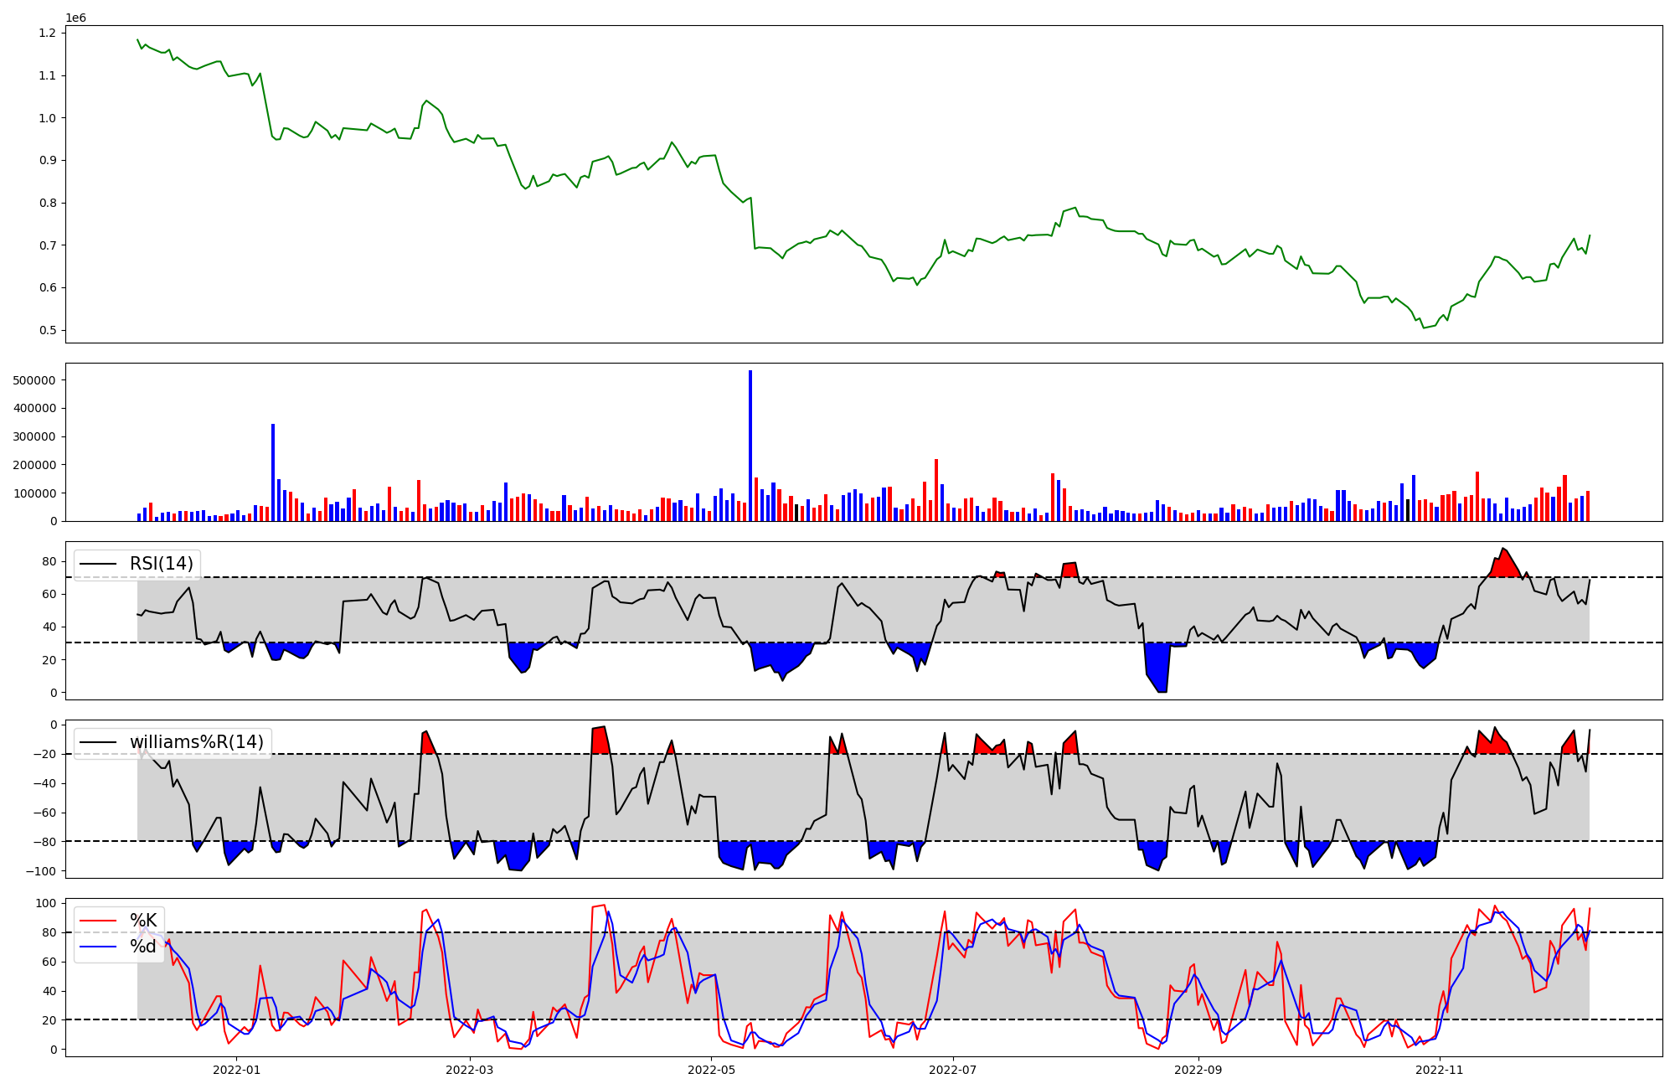Click the 2022-05 x-axis date label
Image resolution: width=1675 pixels, height=1089 pixels.
pos(711,1070)
